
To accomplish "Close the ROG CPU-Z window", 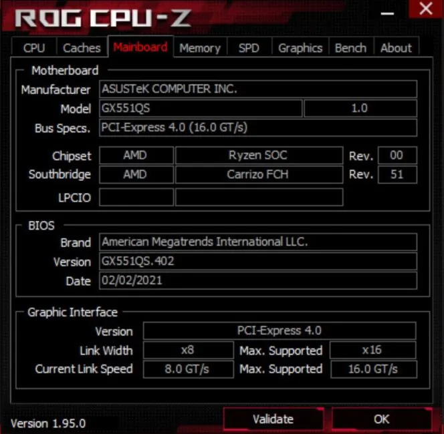I will point(426,9).
